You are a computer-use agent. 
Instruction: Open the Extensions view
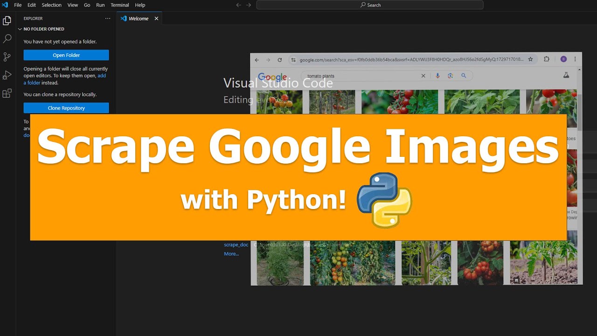pyautogui.click(x=7, y=93)
